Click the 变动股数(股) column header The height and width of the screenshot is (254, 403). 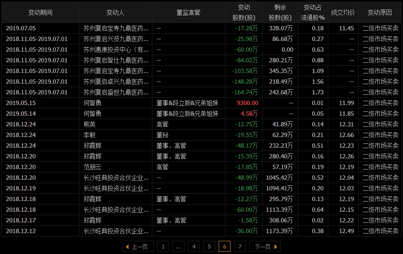[x=244, y=13]
